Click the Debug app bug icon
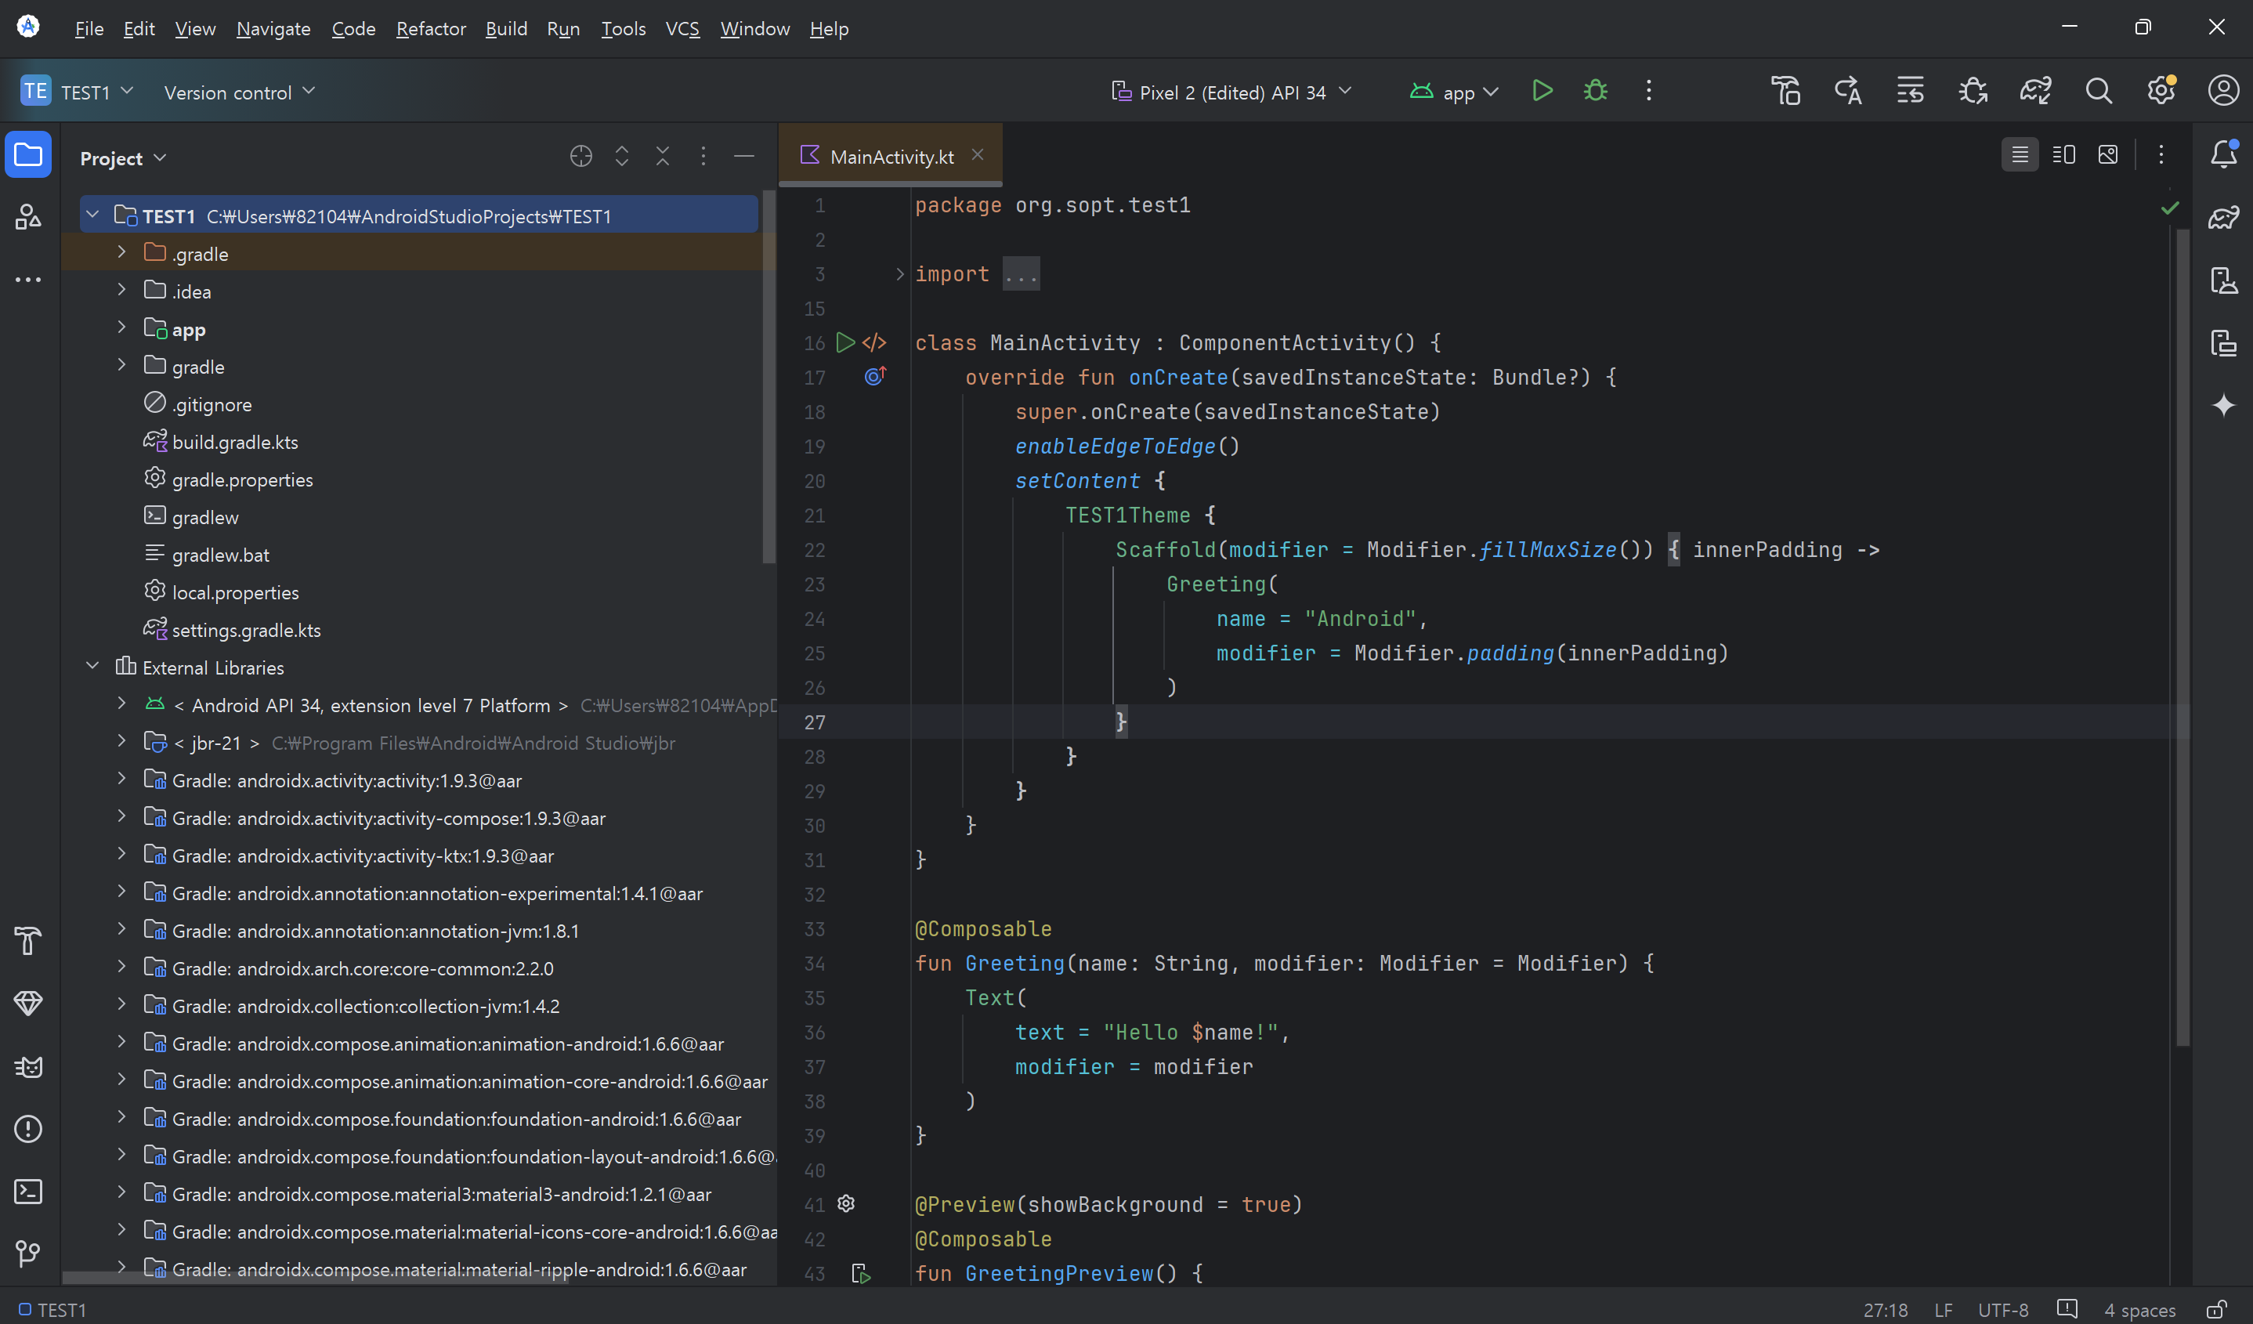The height and width of the screenshot is (1324, 2253). [1595, 91]
